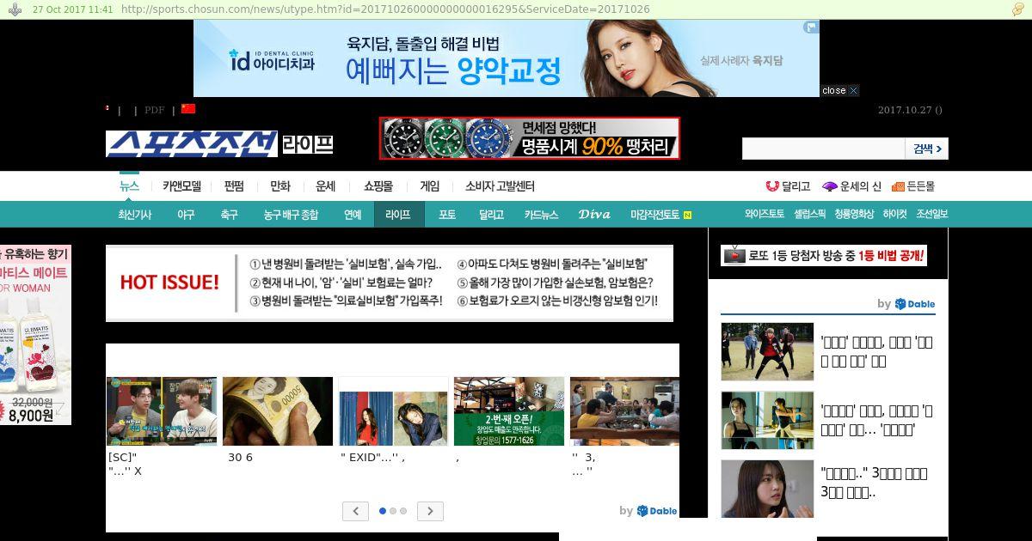Click HOT ISSUE item 5 about 실손보험, 암보험
This screenshot has height=541, width=1032.
555,282
